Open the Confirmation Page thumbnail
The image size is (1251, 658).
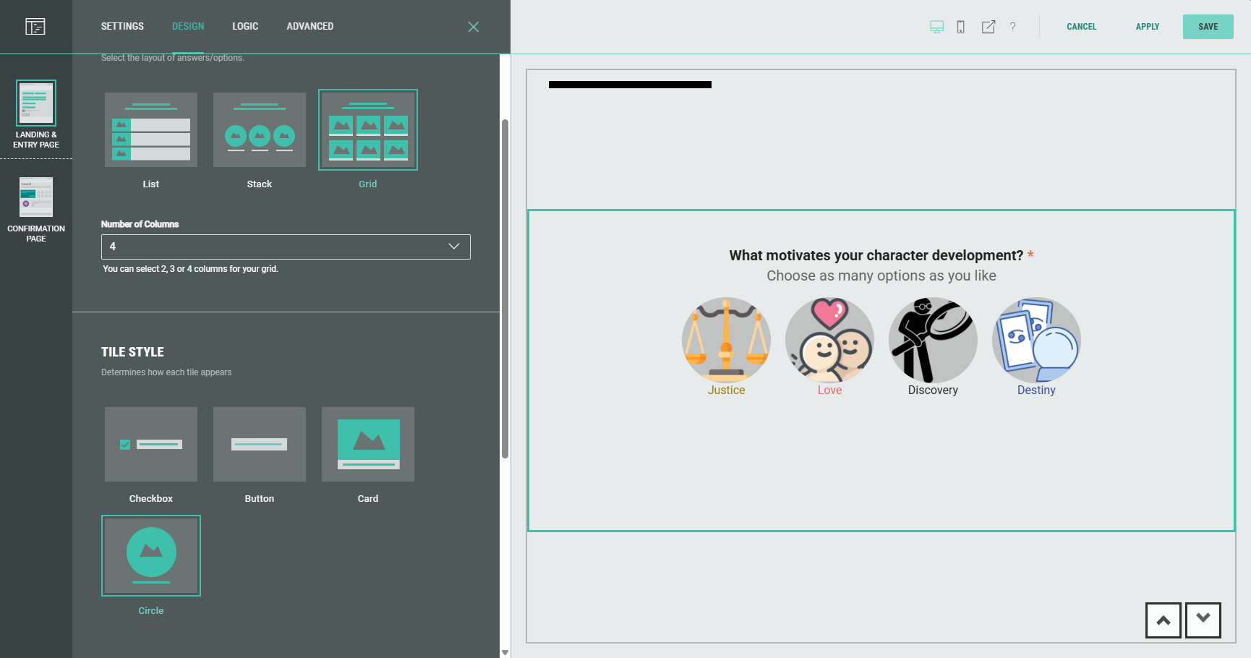[36, 197]
